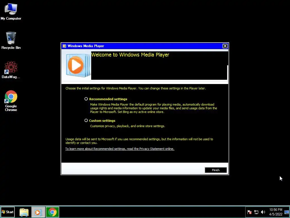Select the Custom settings radio button

(x=86, y=120)
